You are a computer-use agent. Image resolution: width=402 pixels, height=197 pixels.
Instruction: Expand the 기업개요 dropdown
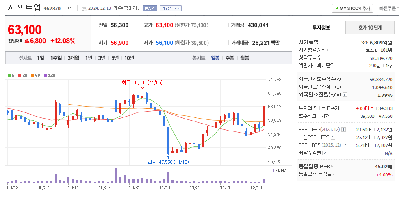pyautogui.click(x=171, y=9)
